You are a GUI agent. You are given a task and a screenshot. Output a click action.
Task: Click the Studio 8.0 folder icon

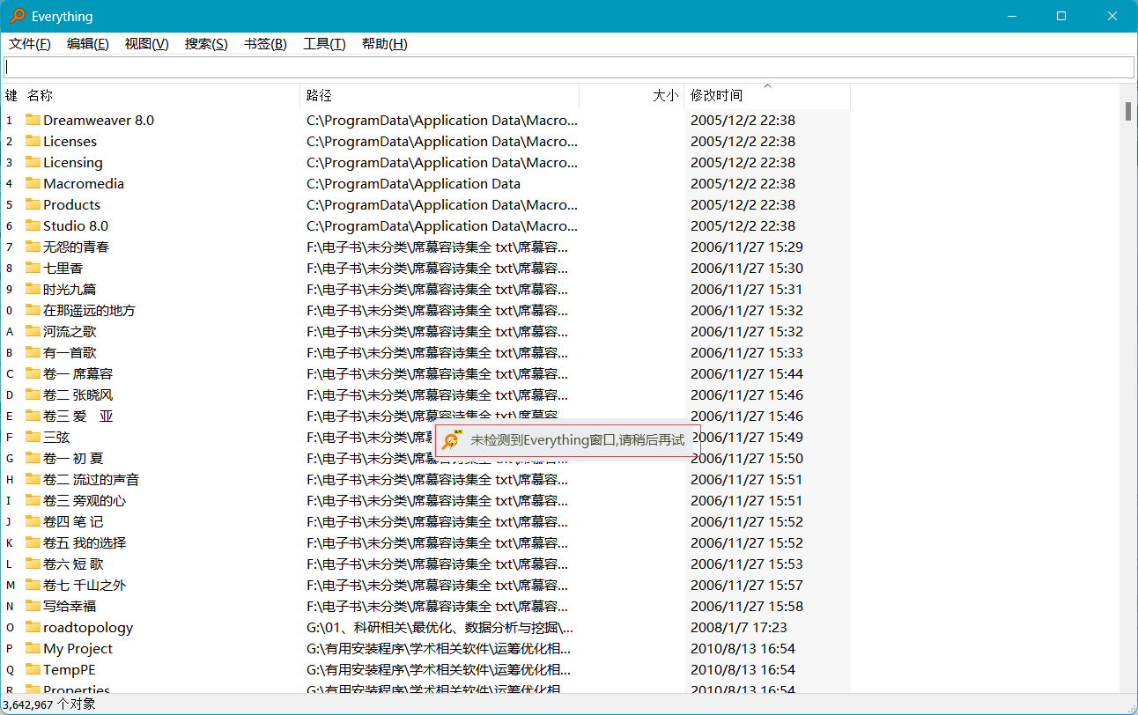click(33, 225)
